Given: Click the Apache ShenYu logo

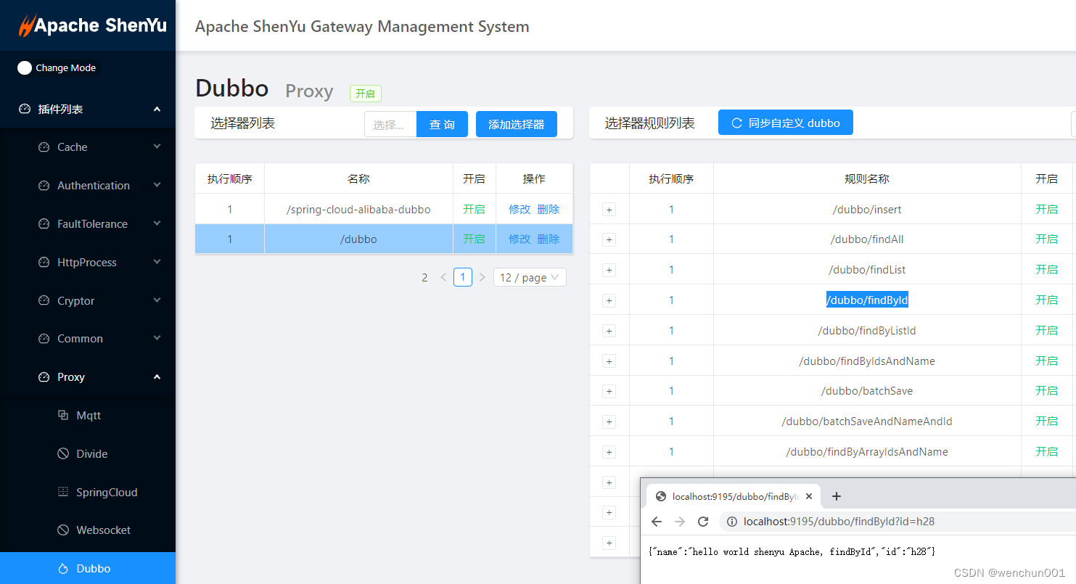Looking at the screenshot, I should coord(92,25).
